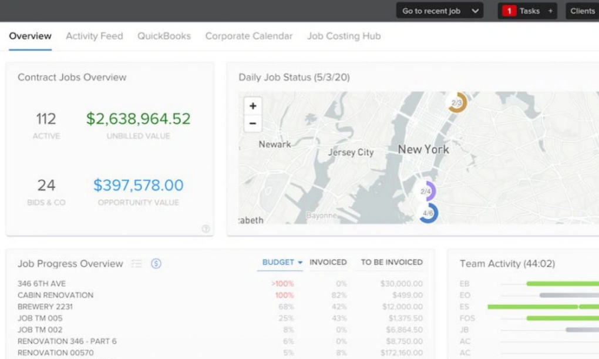Open the Job Costing Hub tab
Viewport: 599px width, 359px height.
(x=344, y=36)
